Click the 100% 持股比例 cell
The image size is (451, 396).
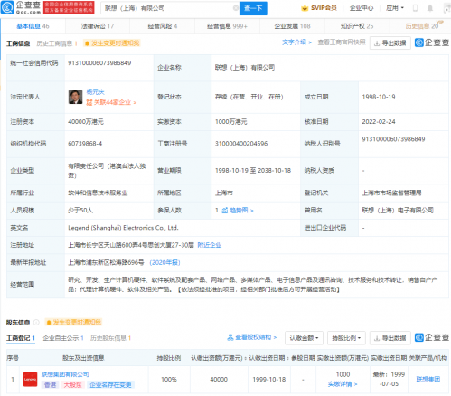pos(169,380)
